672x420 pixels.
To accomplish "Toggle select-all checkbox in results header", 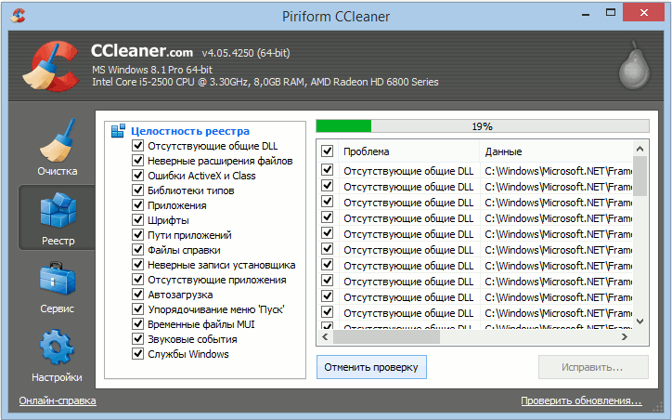I will 328,151.
